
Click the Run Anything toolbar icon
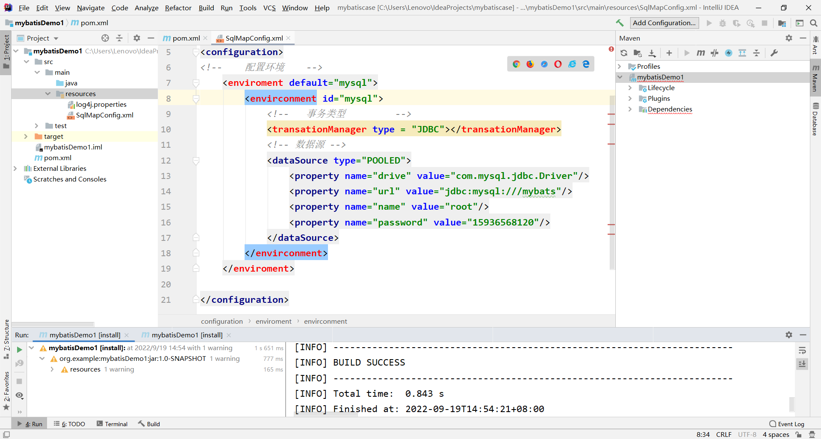800,23
